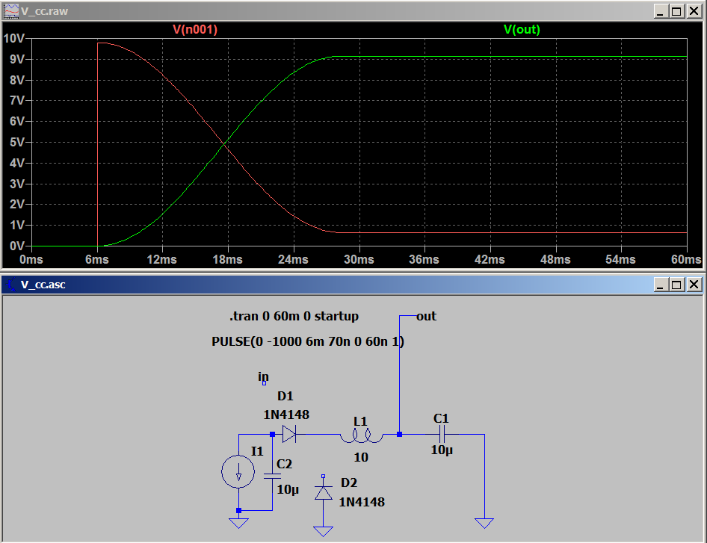This screenshot has height=543, width=707.
Task: Select the D1 diode symbol
Action: coord(289,433)
